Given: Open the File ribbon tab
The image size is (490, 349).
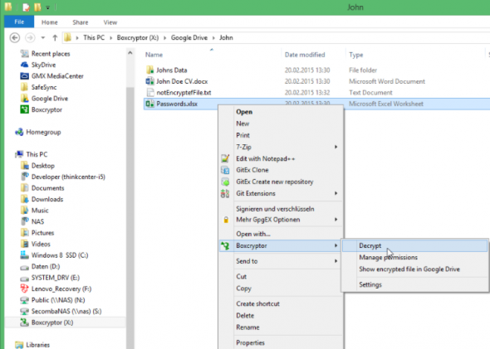Looking at the screenshot, I should click(x=19, y=22).
